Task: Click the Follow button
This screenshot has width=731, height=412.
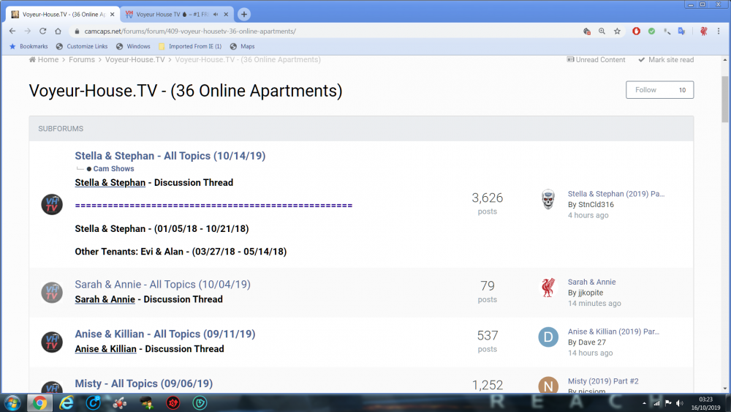Action: [659, 90]
